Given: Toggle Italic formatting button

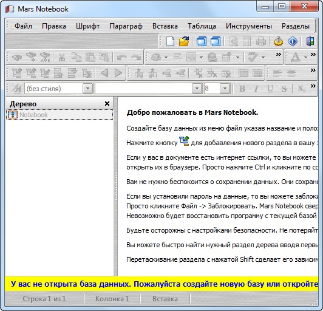Looking at the screenshot, I should 256,89.
